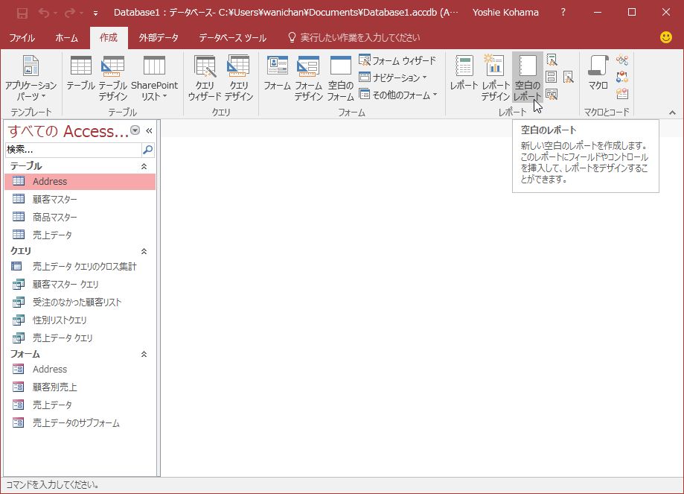Open Help with the question mark

pyautogui.click(x=563, y=12)
